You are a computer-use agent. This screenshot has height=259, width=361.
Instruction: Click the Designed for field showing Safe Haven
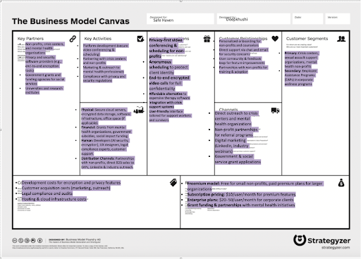tap(180, 19)
